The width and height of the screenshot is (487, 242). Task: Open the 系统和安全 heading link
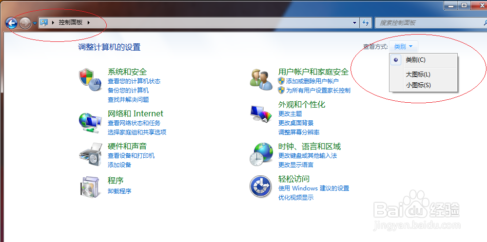tap(127, 72)
